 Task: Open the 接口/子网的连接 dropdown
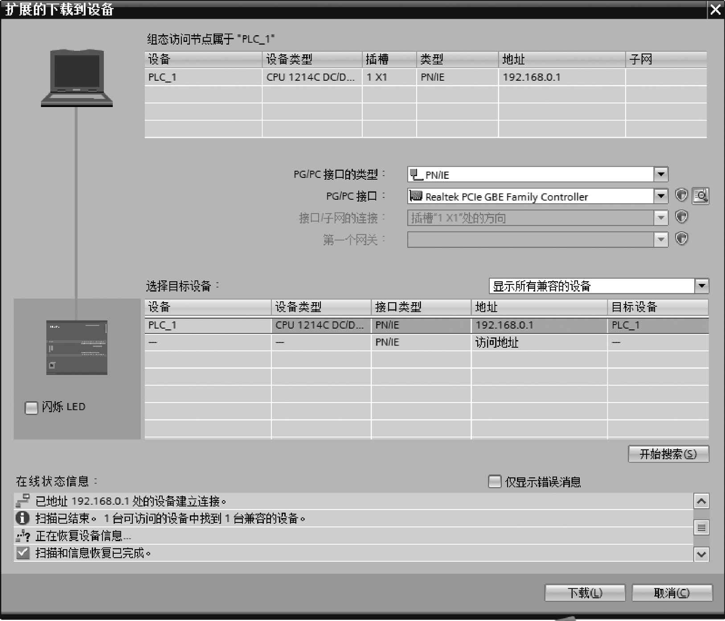[661, 218]
